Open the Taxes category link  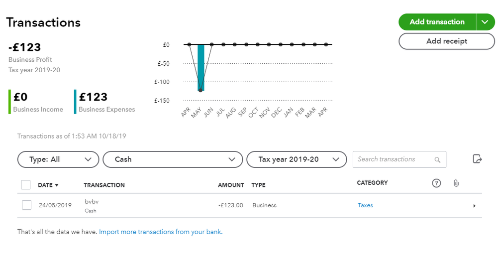(x=365, y=205)
